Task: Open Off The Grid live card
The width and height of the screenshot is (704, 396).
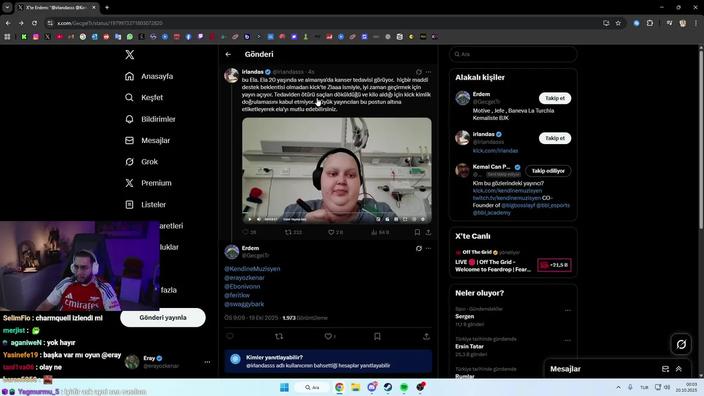Action: coord(513,262)
